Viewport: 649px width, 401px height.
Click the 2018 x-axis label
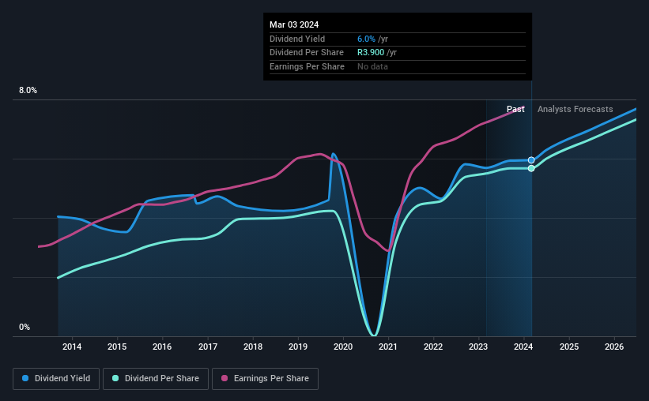(x=253, y=347)
